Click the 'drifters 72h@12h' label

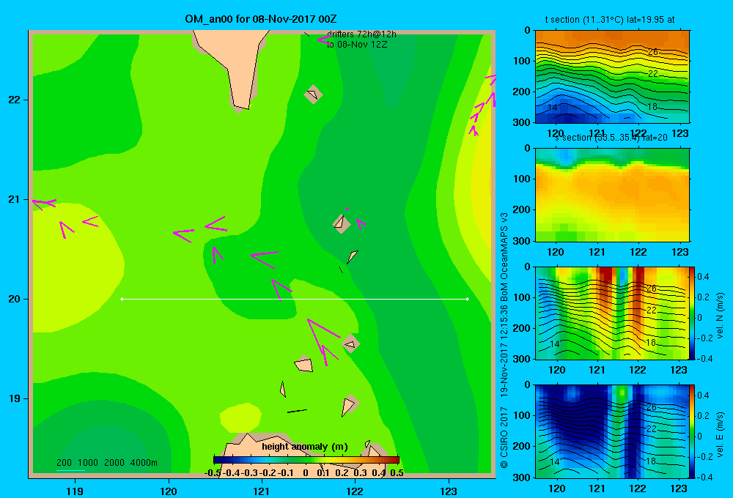coord(361,34)
